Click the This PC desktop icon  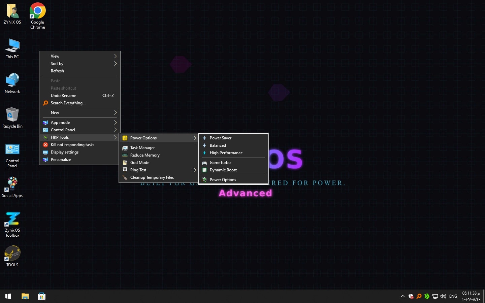[x=12, y=48]
